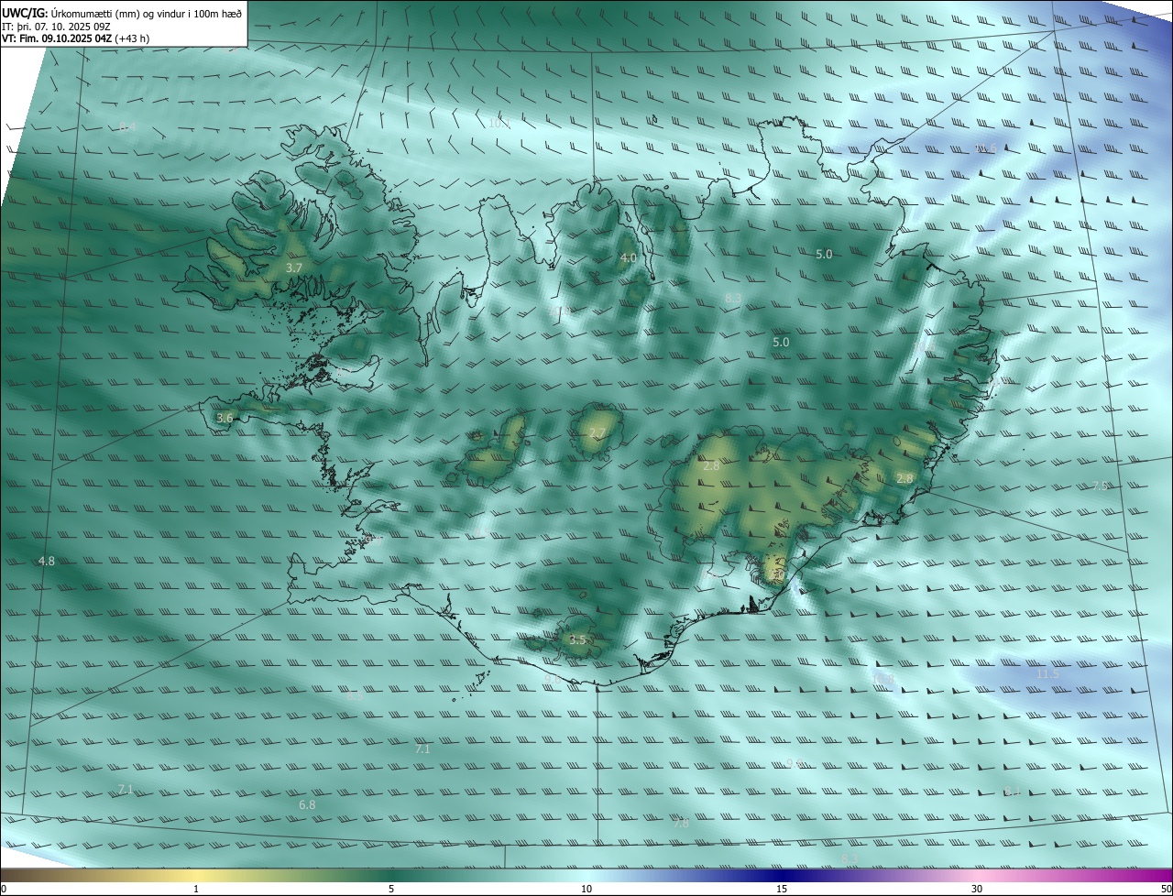Click the "IT: þri. 07. 10. 2025 09Z" line
1173x896 pixels.
tap(58, 26)
